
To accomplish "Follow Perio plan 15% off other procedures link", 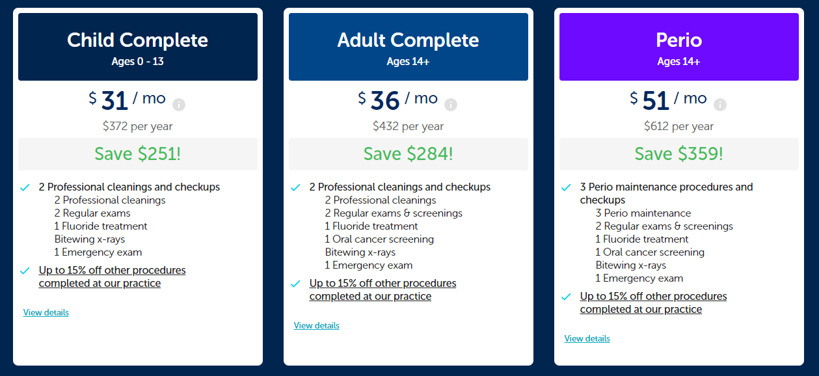I will pos(653,302).
